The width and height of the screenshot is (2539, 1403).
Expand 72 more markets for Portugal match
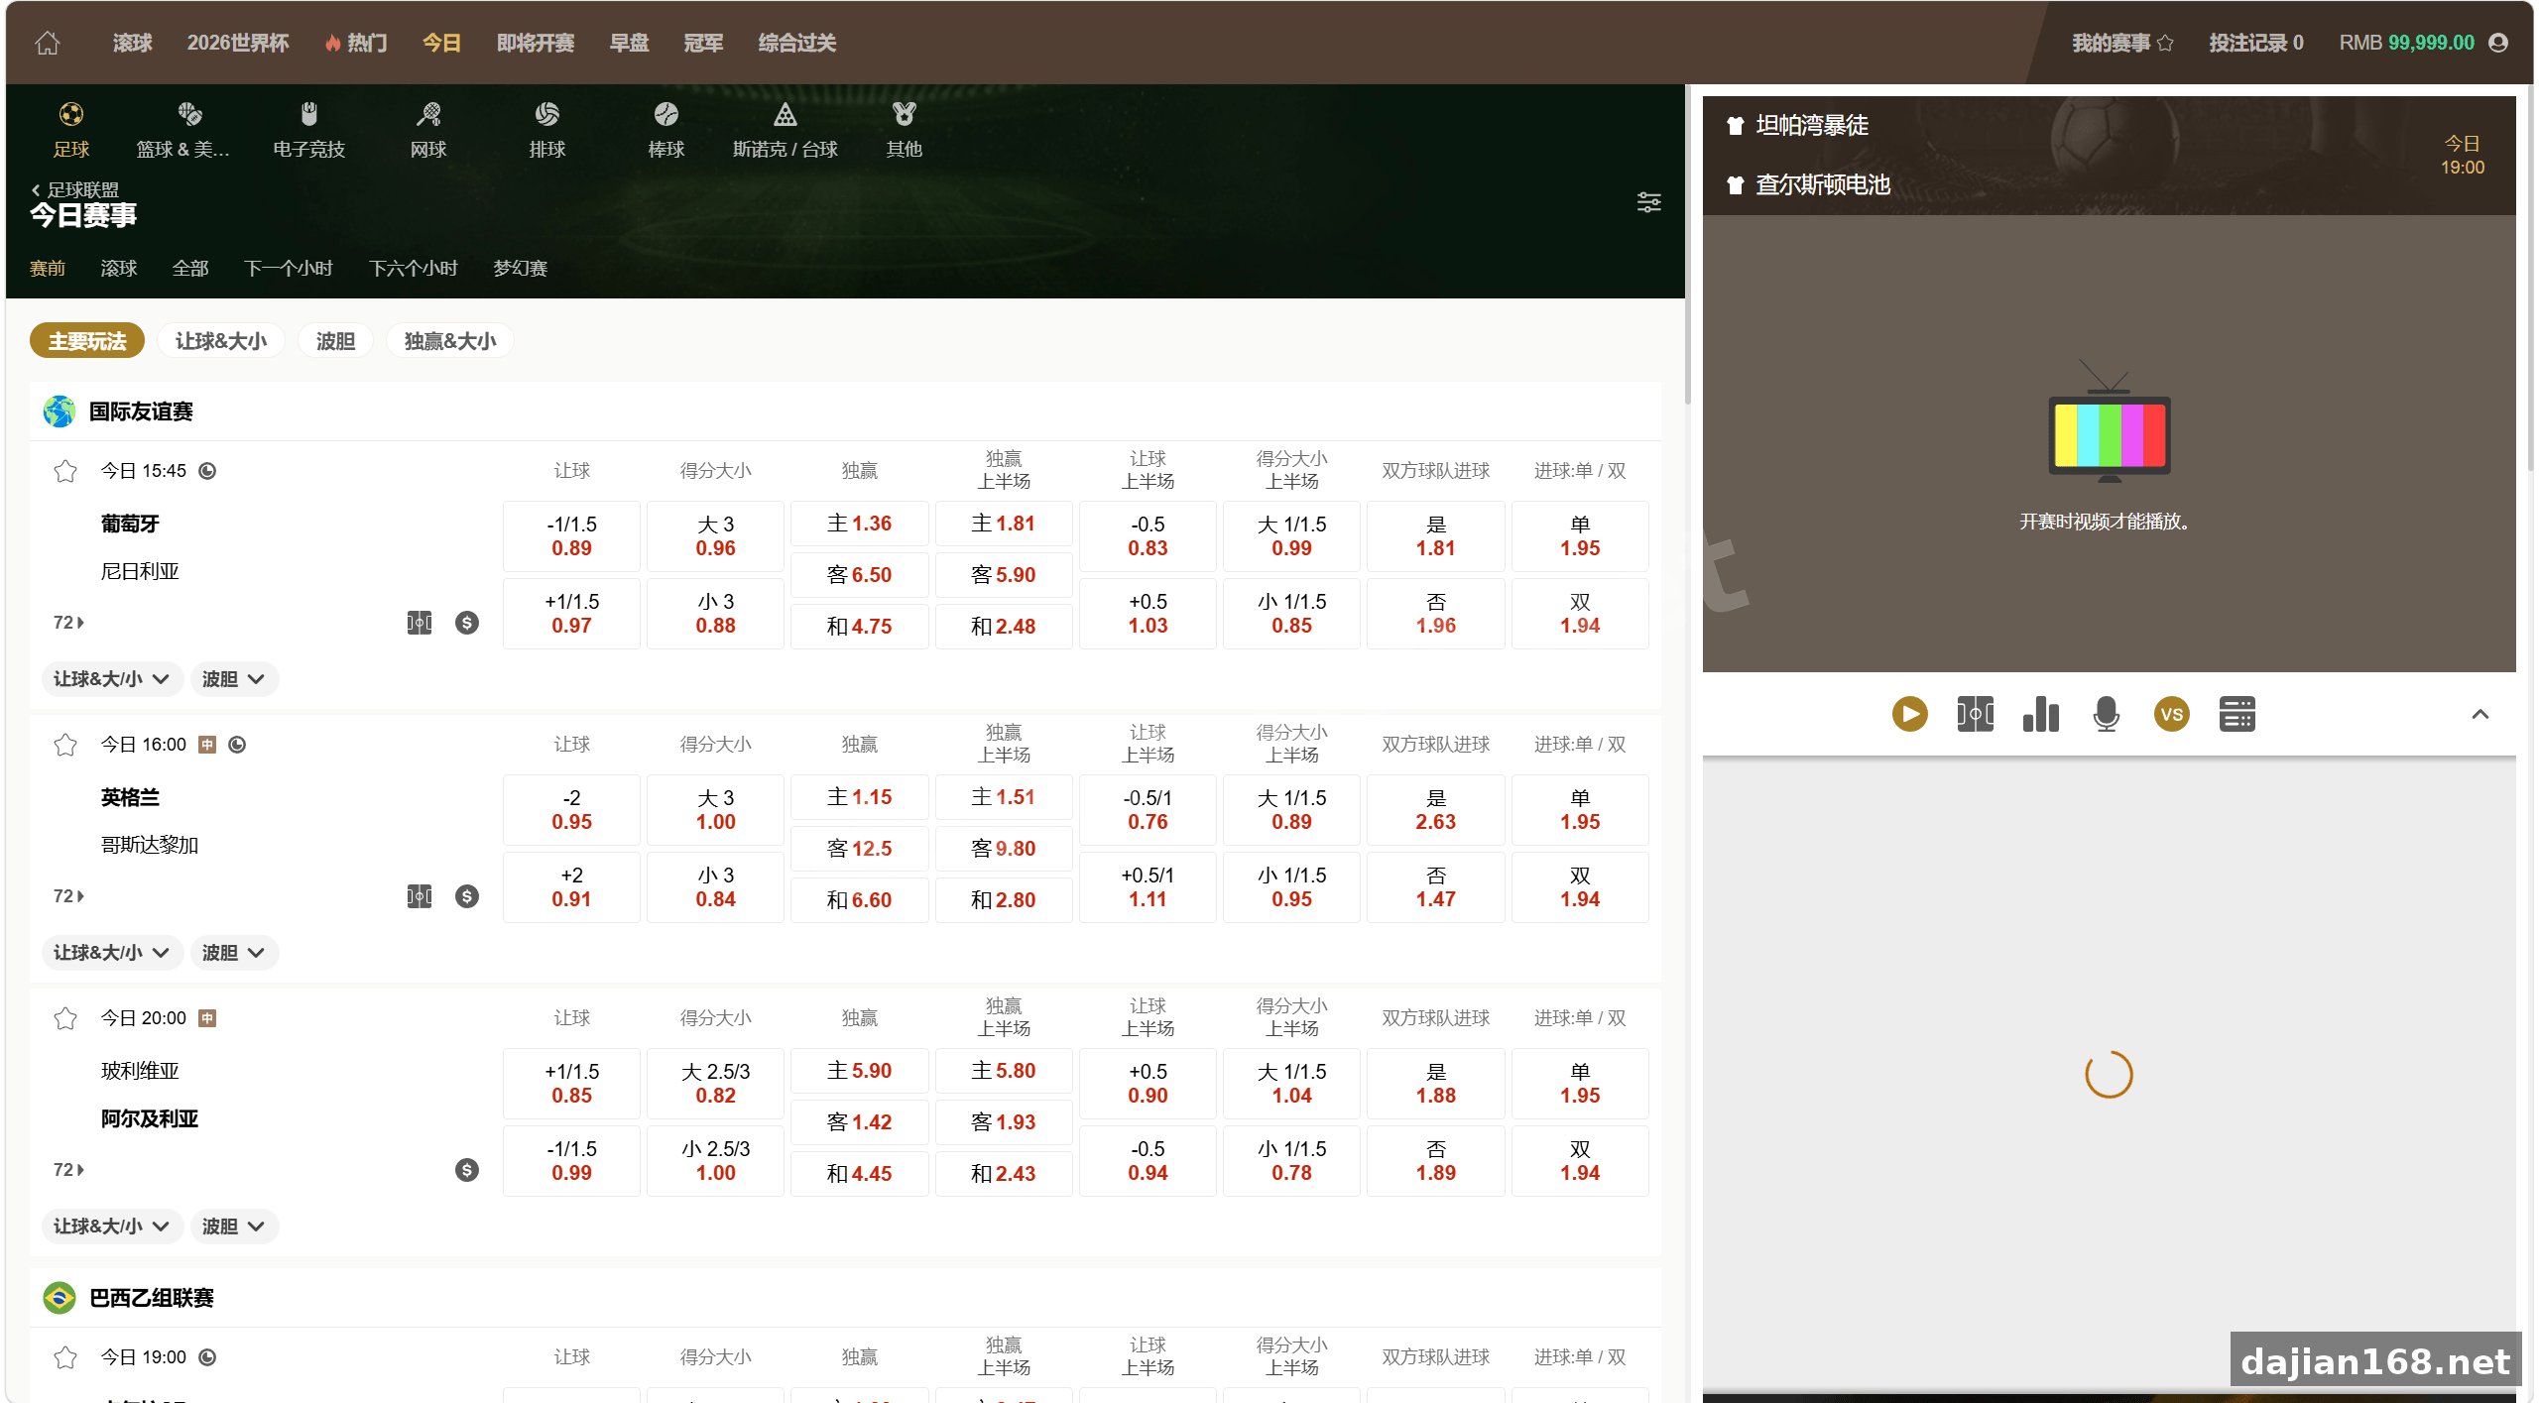(68, 623)
